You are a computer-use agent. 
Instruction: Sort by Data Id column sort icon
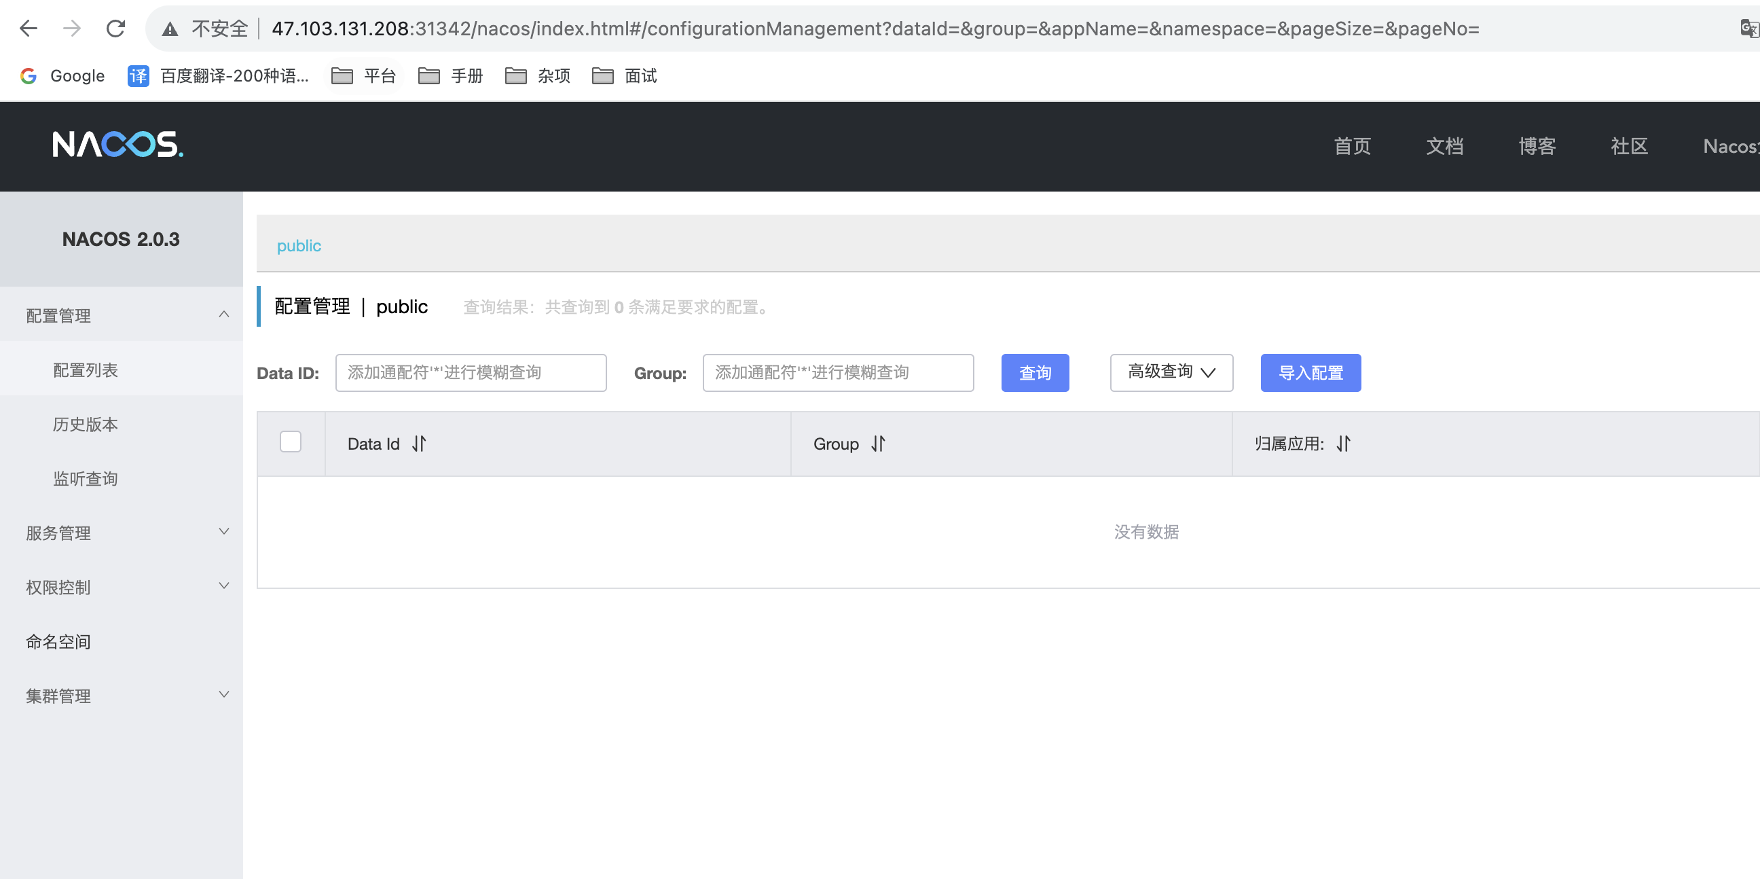pos(419,444)
